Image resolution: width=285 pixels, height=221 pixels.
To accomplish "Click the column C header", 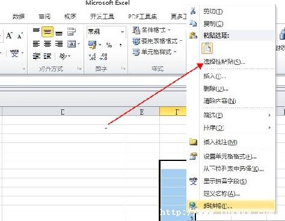I will tap(63, 112).
